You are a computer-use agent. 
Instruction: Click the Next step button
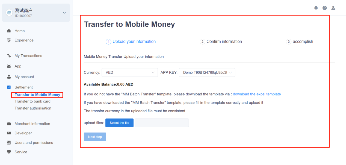click(95, 137)
